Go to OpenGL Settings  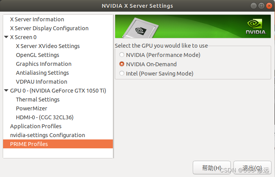(58, 55)
